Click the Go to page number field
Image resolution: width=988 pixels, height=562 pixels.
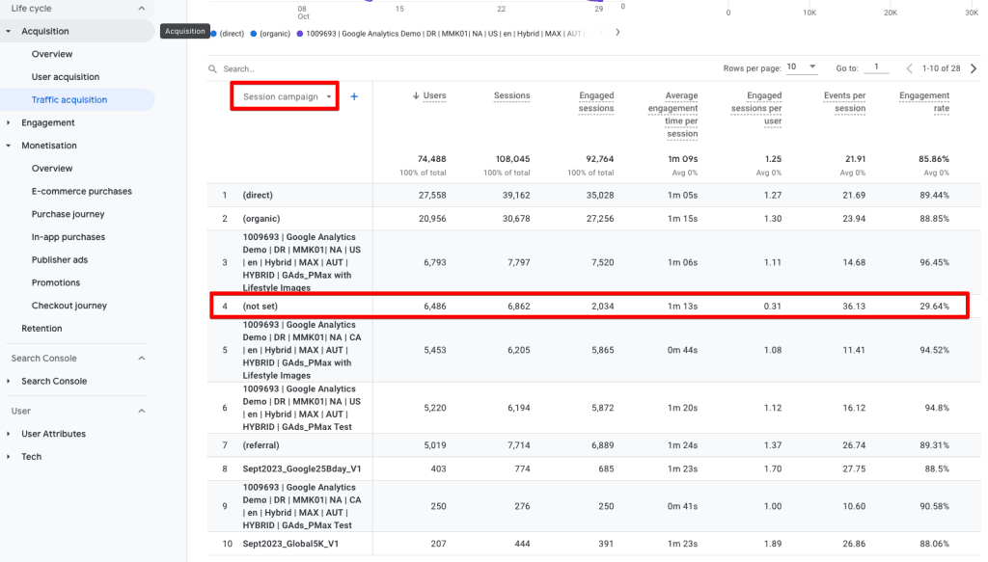875,67
